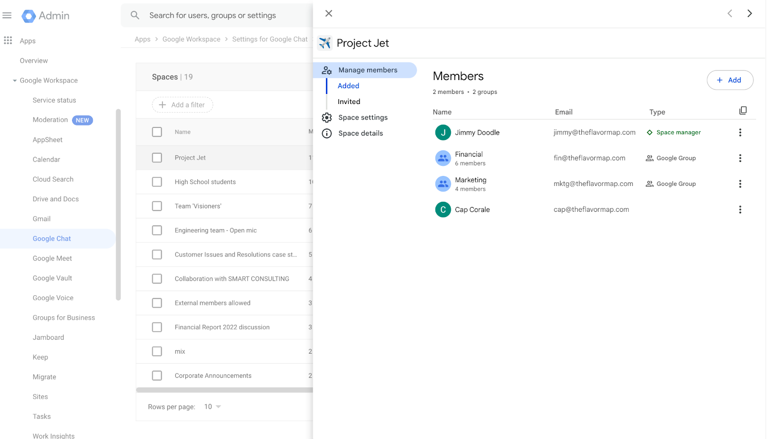Click the spaces table horizontal scrollbar
Screen dimensions: 768x439
click(225, 390)
